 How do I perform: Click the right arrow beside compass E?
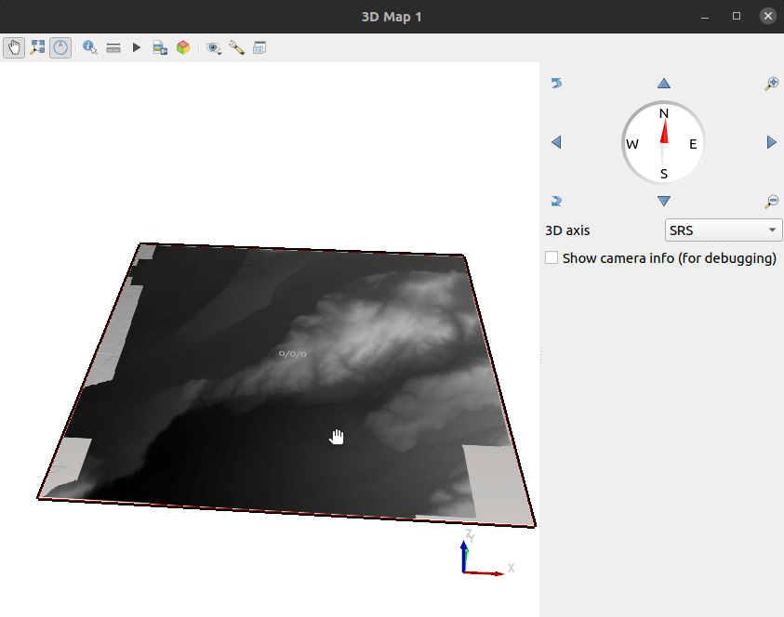(x=771, y=142)
